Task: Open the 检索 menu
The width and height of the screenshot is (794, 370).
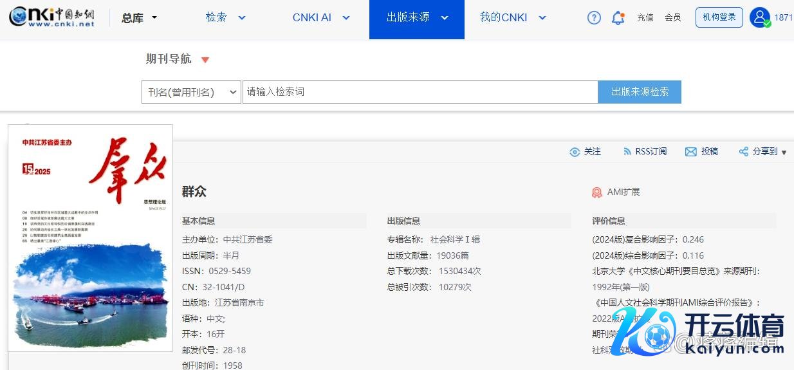Action: 225,17
